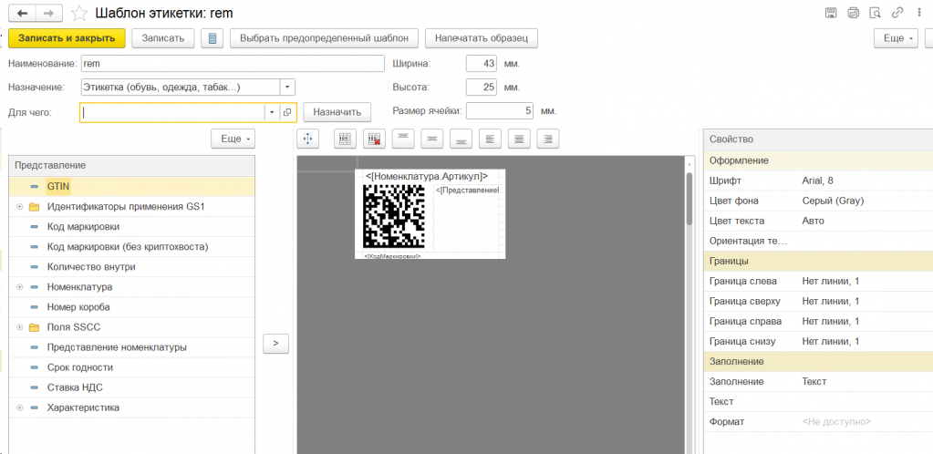Viewport: 933px width, 454px height.
Task: Click the four-arrow move icon
Action: coord(307,139)
